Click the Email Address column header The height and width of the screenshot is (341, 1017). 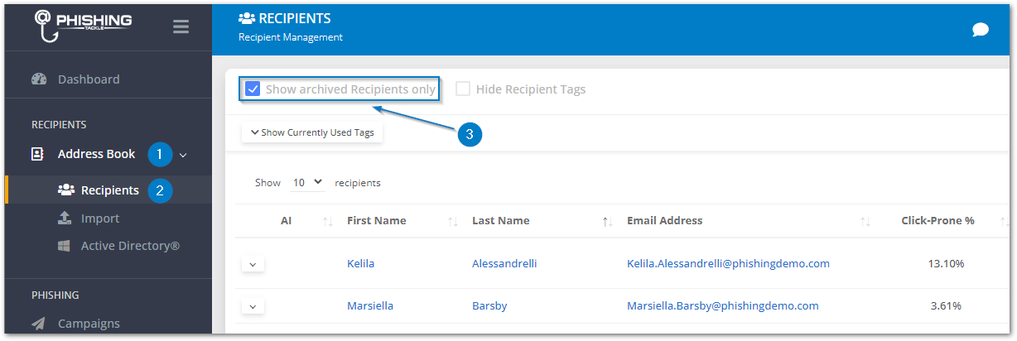[x=664, y=220]
